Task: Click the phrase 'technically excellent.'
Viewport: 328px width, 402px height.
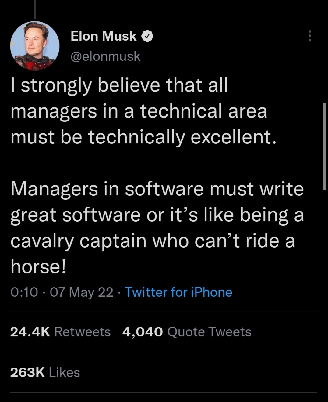Action: click(x=182, y=137)
